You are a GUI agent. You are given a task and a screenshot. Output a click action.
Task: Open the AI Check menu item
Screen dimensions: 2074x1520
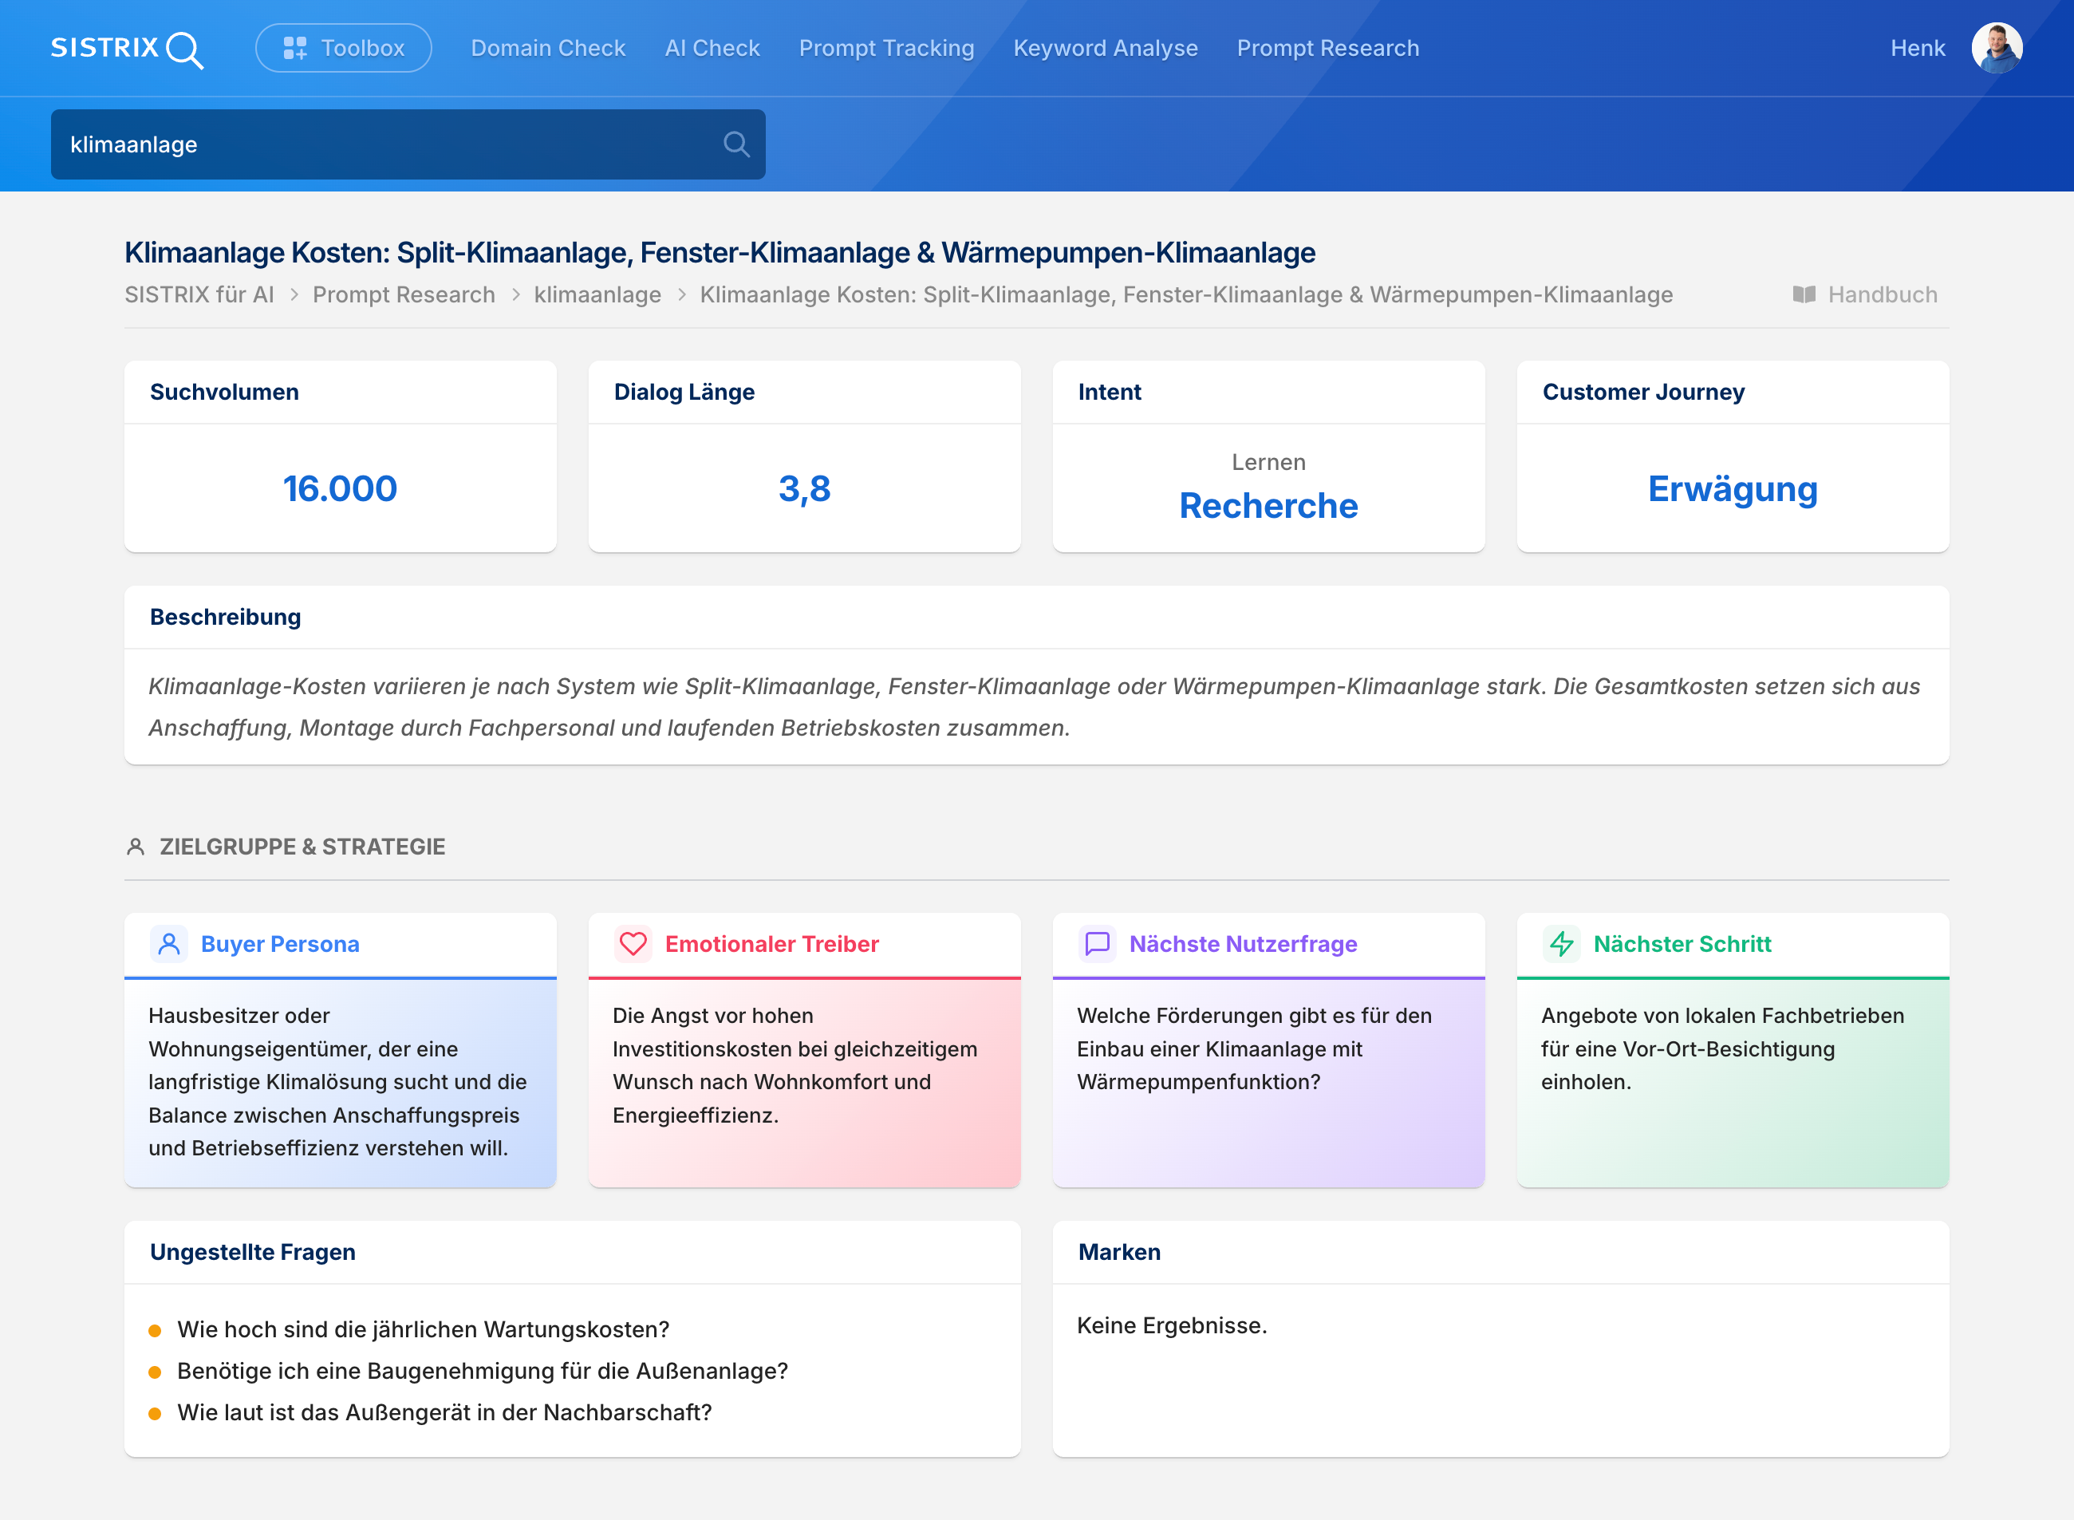(712, 48)
